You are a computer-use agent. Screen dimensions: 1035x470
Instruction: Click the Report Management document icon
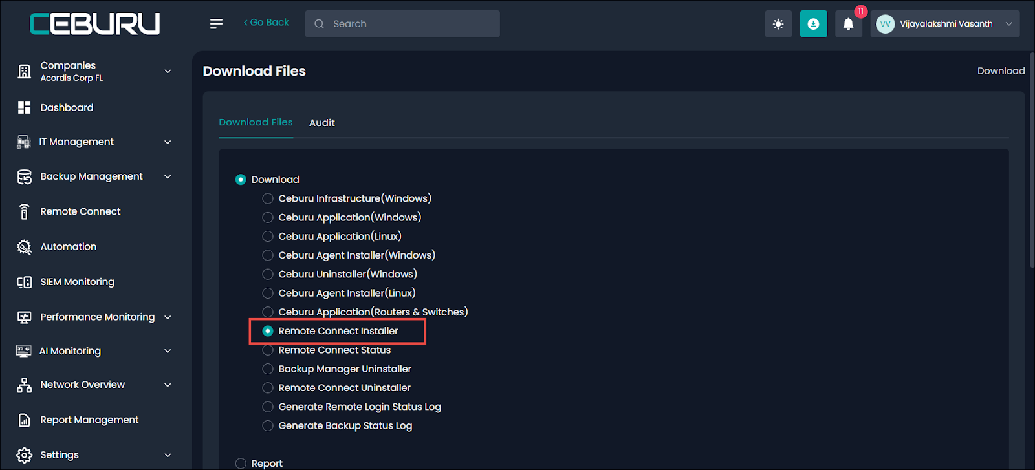point(24,420)
